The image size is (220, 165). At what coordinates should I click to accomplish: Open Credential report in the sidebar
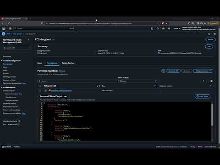pos(9,104)
